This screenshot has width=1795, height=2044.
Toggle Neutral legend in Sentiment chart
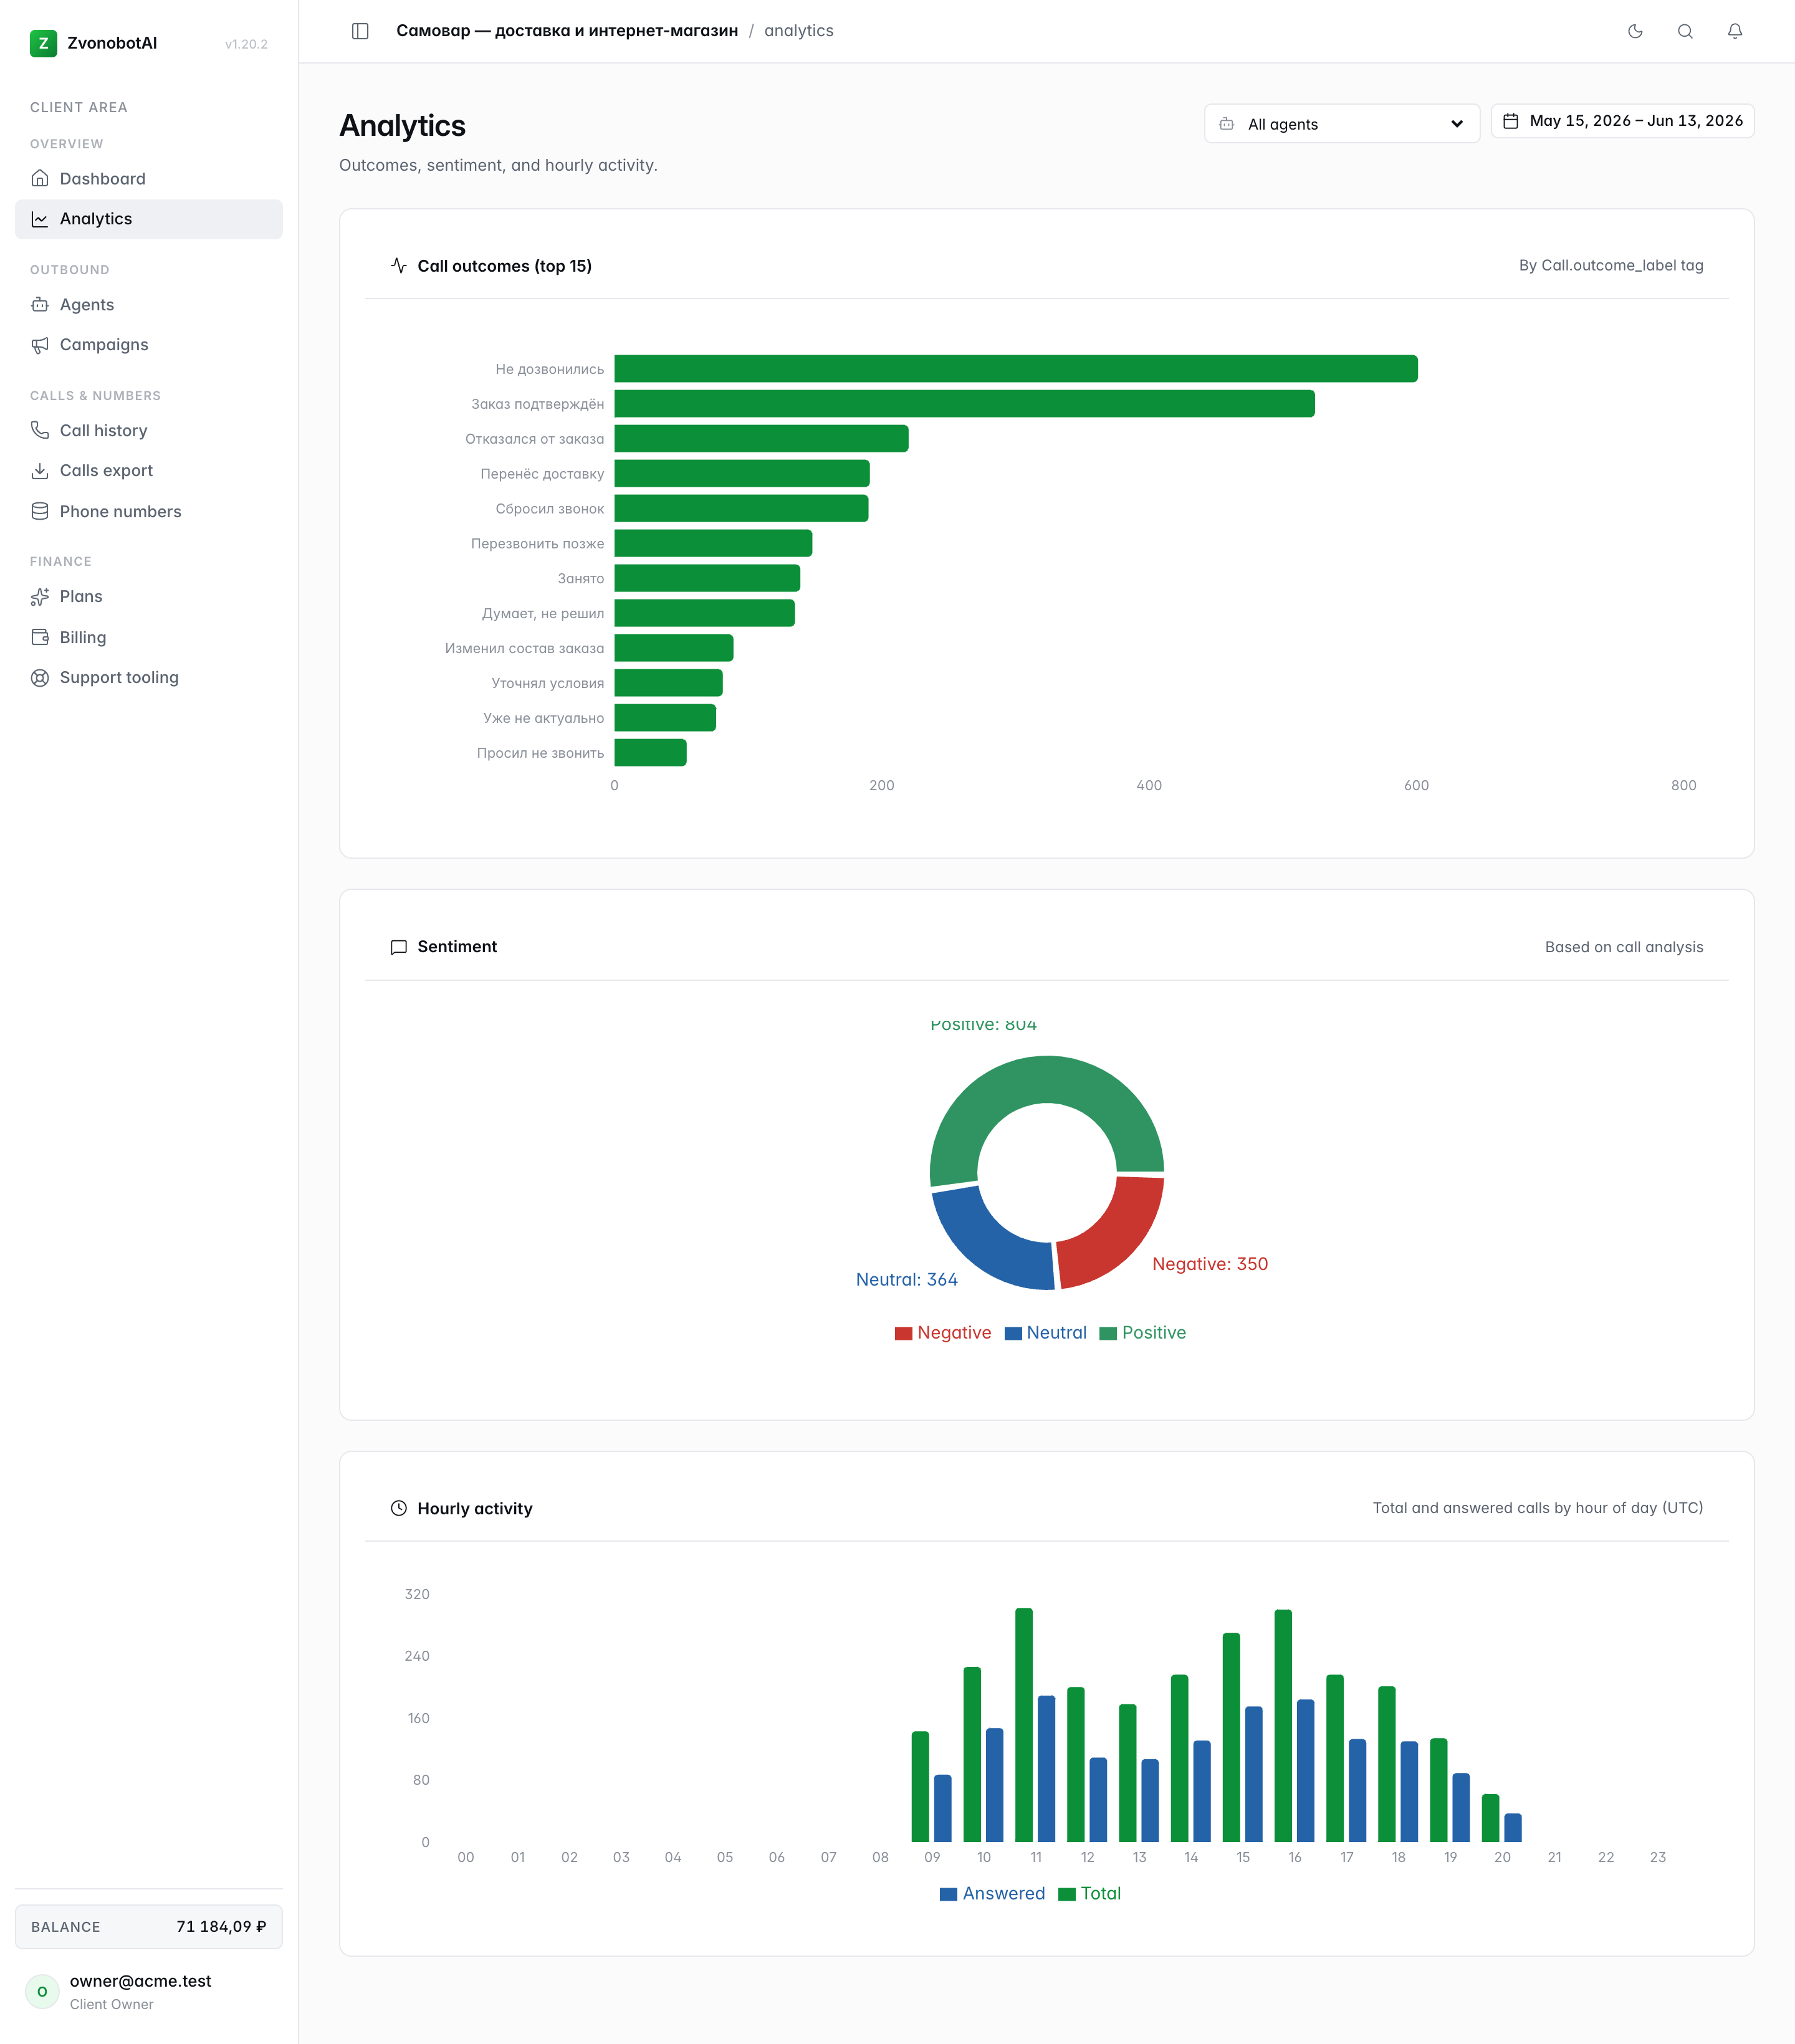tap(1046, 1333)
